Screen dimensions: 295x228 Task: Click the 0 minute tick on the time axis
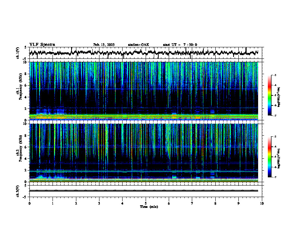pos(29,203)
